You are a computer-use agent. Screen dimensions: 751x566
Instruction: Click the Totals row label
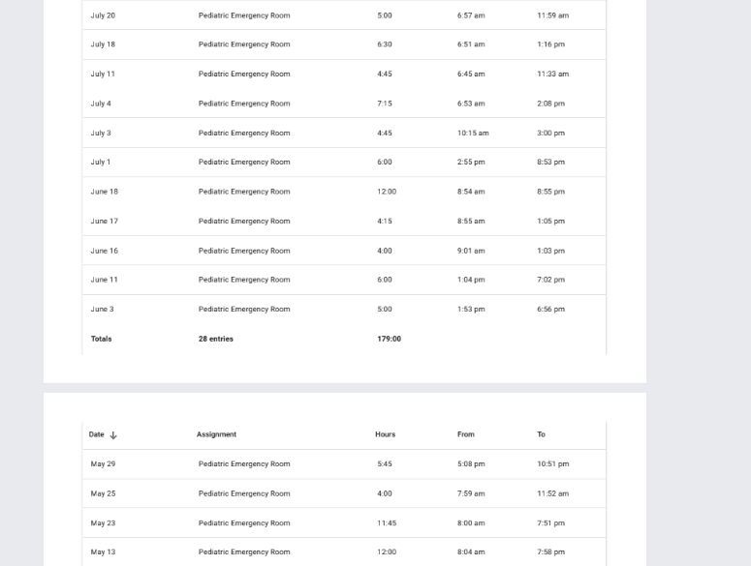[101, 339]
